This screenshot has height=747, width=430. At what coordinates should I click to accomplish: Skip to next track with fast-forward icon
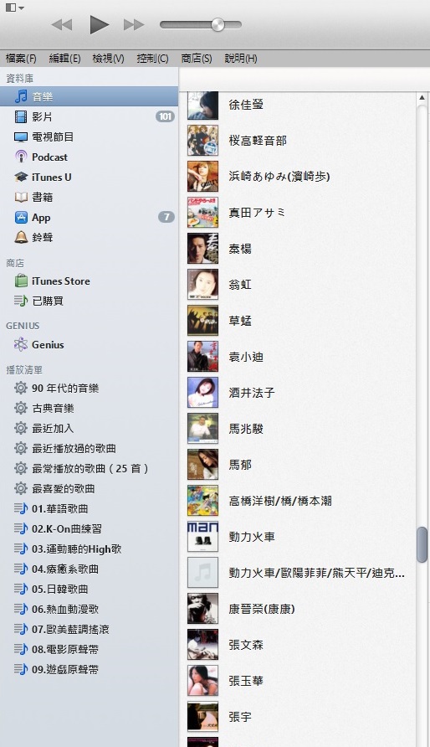tap(134, 24)
